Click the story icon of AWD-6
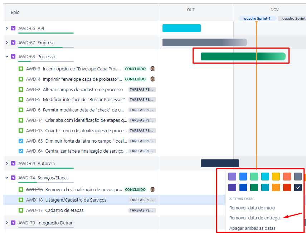The width and height of the screenshot is (306, 233). pos(21,110)
